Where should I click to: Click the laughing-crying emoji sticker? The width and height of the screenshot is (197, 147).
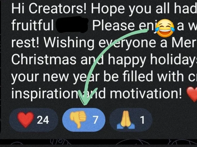pyautogui.click(x=165, y=28)
